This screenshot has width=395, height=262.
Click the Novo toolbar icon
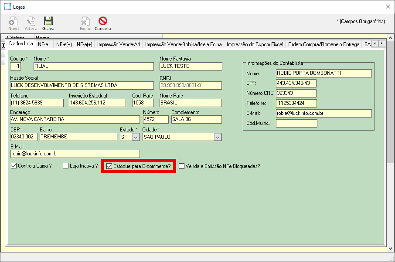click(14, 23)
